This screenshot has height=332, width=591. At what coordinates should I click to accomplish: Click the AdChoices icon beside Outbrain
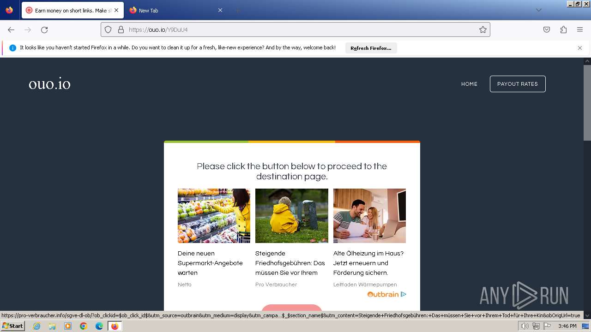pyautogui.click(x=404, y=294)
